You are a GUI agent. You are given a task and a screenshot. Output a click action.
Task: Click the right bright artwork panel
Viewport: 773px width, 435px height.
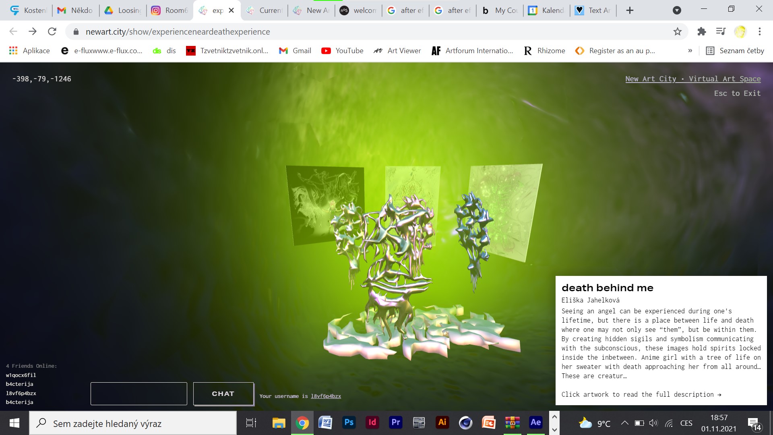(511, 209)
